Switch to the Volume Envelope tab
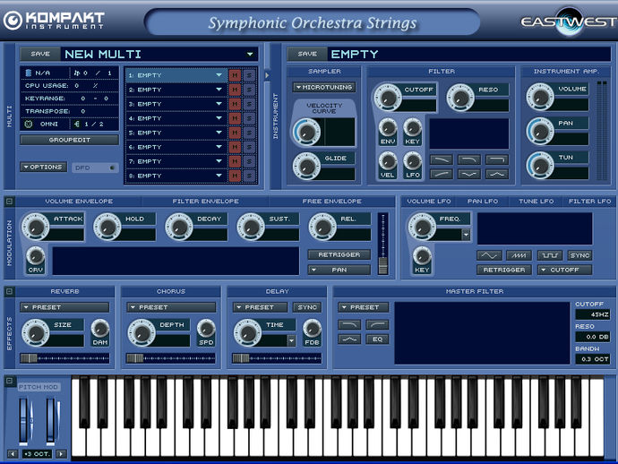618x464 pixels. [79, 201]
